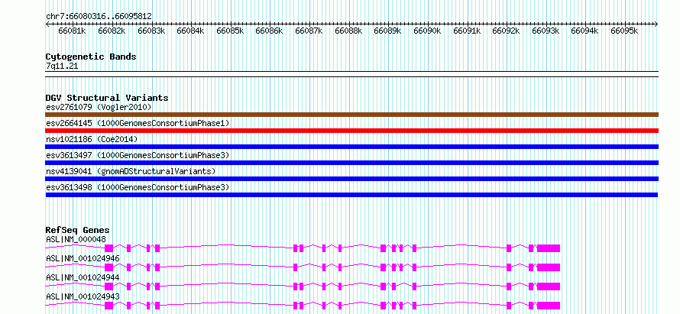Click the red esv2664145 variant bar
This screenshot has width=680, height=314.
(352, 131)
